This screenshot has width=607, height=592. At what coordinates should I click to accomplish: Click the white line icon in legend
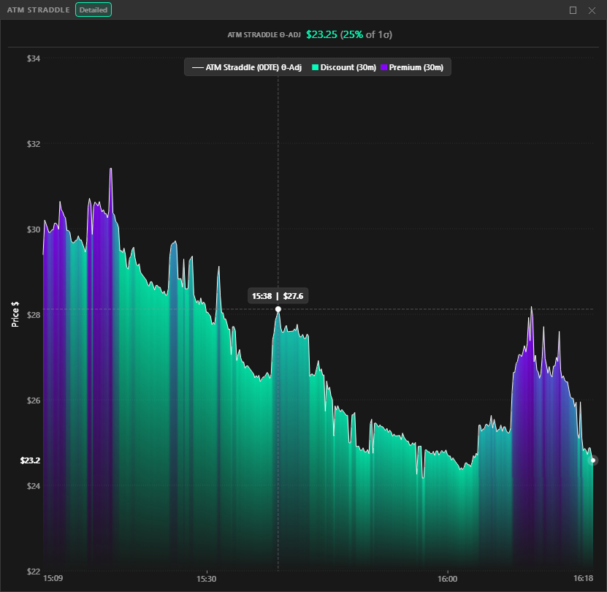197,68
